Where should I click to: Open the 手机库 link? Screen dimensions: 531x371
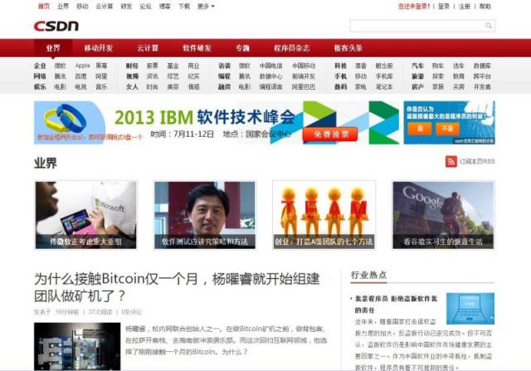pos(384,76)
